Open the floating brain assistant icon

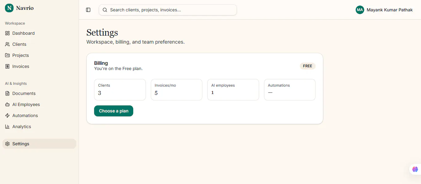click(x=415, y=169)
